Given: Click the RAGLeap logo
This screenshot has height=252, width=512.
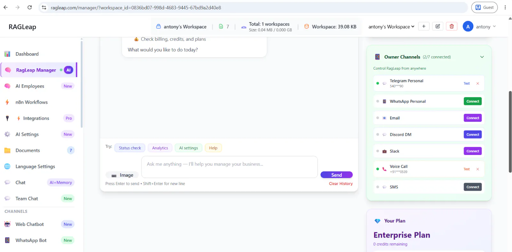Looking at the screenshot, I should [x=22, y=27].
